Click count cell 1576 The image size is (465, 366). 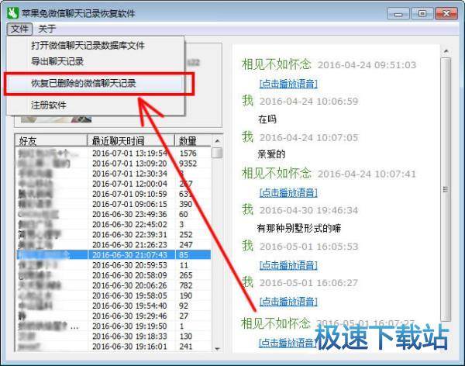pyautogui.click(x=188, y=154)
